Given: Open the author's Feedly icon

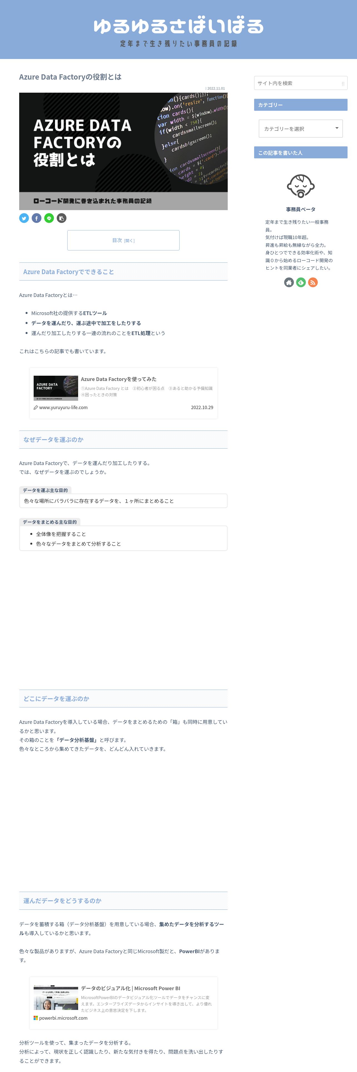Looking at the screenshot, I should coord(301,282).
